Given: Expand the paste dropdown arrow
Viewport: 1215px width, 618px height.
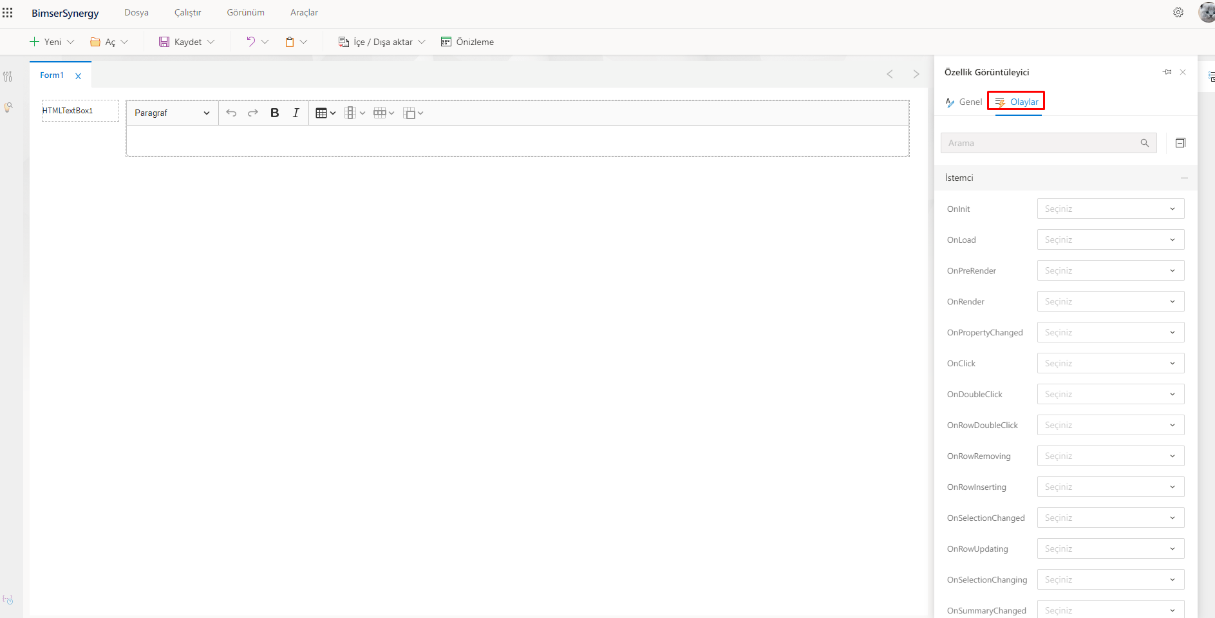Looking at the screenshot, I should point(304,42).
